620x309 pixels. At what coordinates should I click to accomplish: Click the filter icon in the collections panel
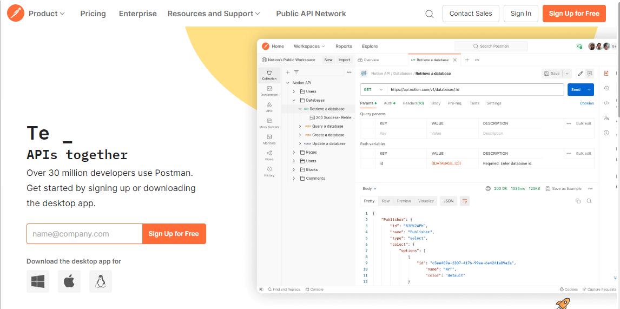[296, 73]
